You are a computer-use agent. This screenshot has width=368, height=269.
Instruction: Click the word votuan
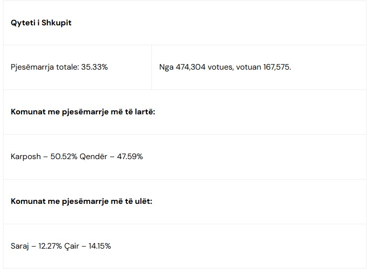point(247,67)
